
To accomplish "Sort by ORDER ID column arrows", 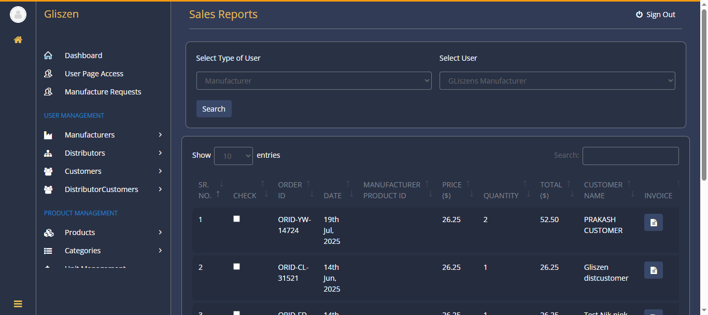I will (x=310, y=189).
